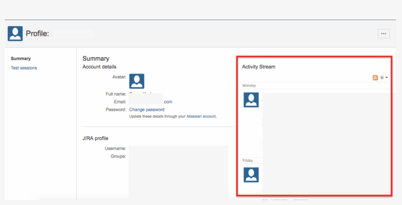Click the Profile page title text

[x=37, y=34]
